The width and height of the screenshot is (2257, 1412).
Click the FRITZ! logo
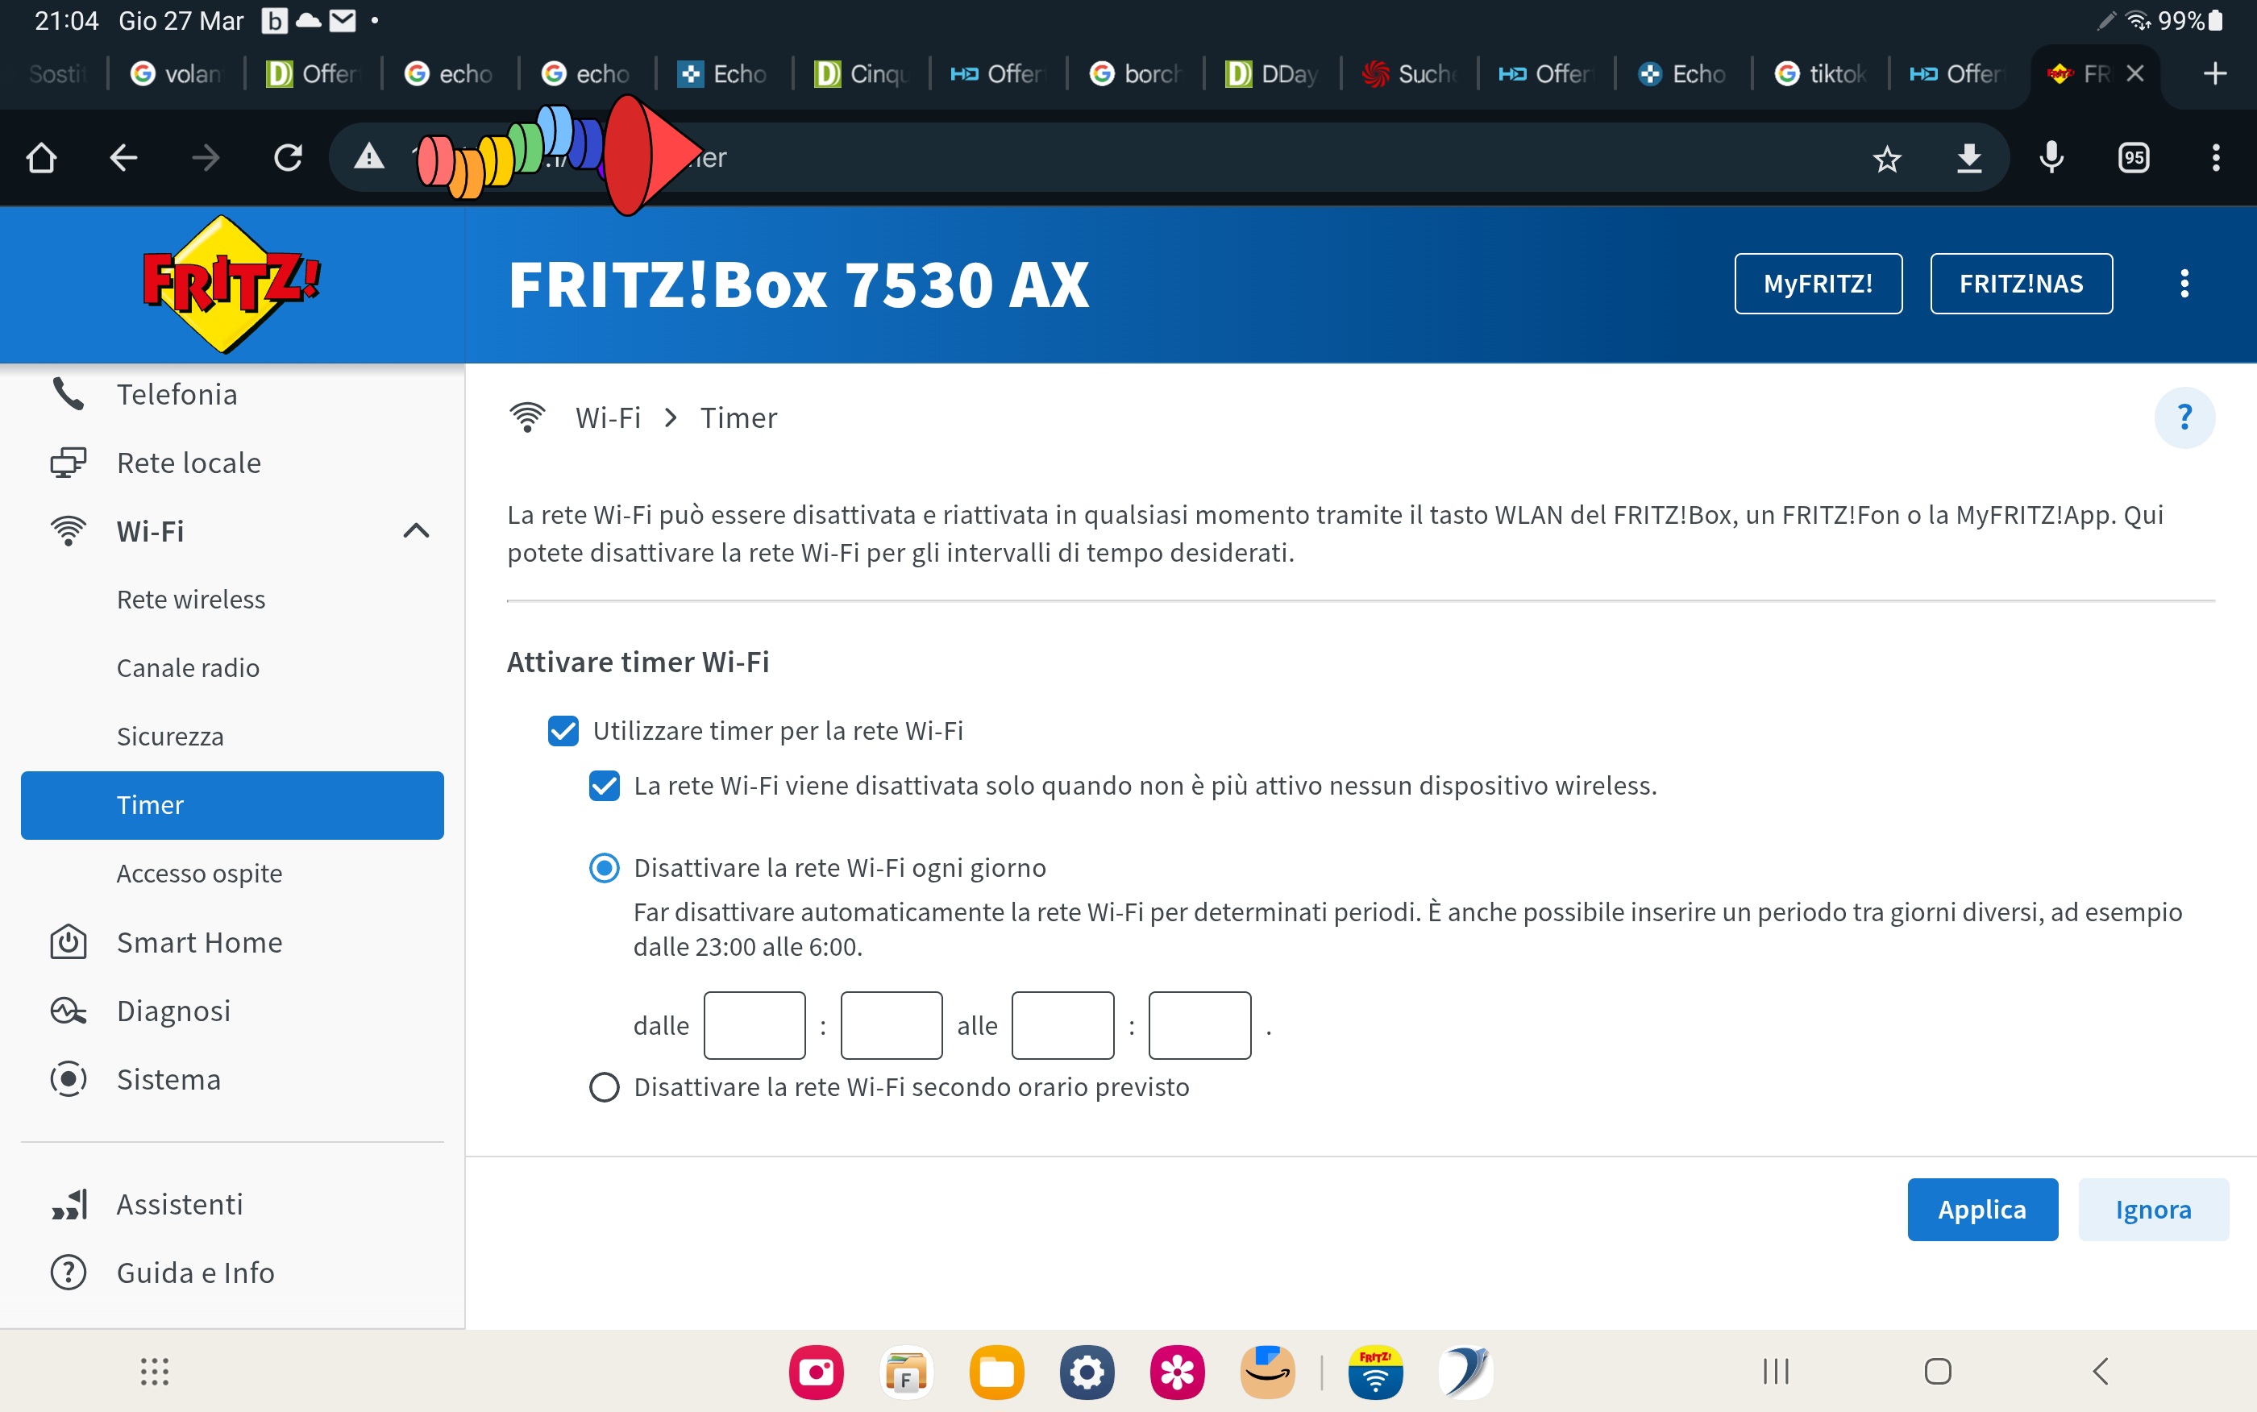click(x=230, y=284)
